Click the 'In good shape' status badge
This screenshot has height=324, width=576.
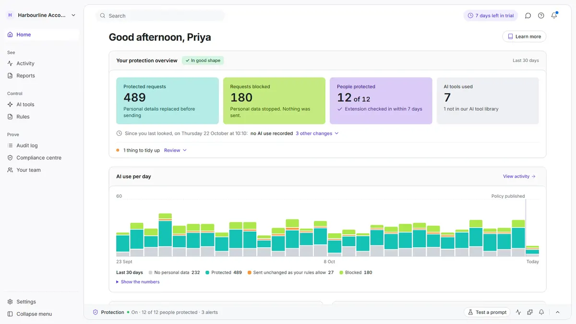(x=203, y=60)
